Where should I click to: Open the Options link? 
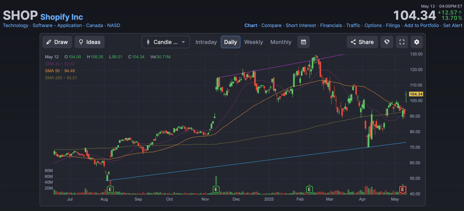pyautogui.click(x=373, y=25)
